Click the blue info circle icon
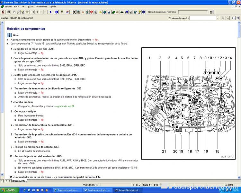The width and height of the screenshot is (241, 193). pyautogui.click(x=57, y=12)
